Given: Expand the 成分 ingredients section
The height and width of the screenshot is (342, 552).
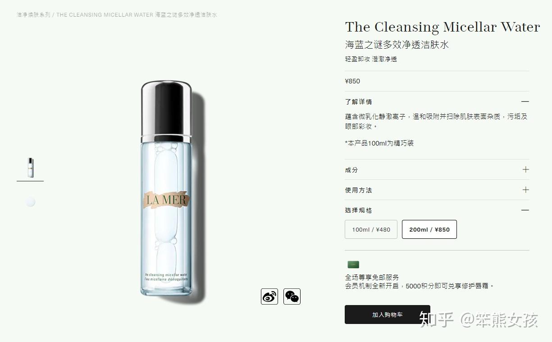Looking at the screenshot, I should point(437,170).
